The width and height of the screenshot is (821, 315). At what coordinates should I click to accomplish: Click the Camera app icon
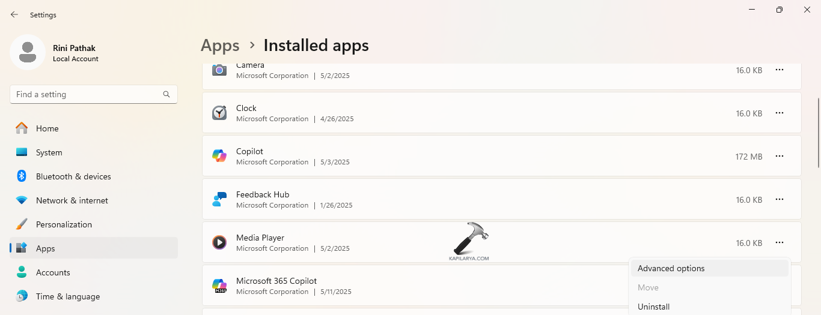(x=219, y=70)
